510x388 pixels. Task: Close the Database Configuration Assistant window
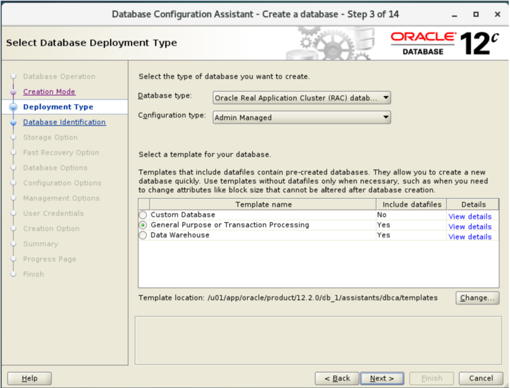pyautogui.click(x=497, y=15)
